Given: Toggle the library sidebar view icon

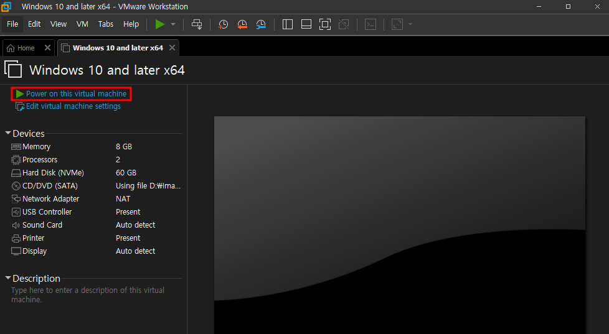Looking at the screenshot, I should point(288,24).
